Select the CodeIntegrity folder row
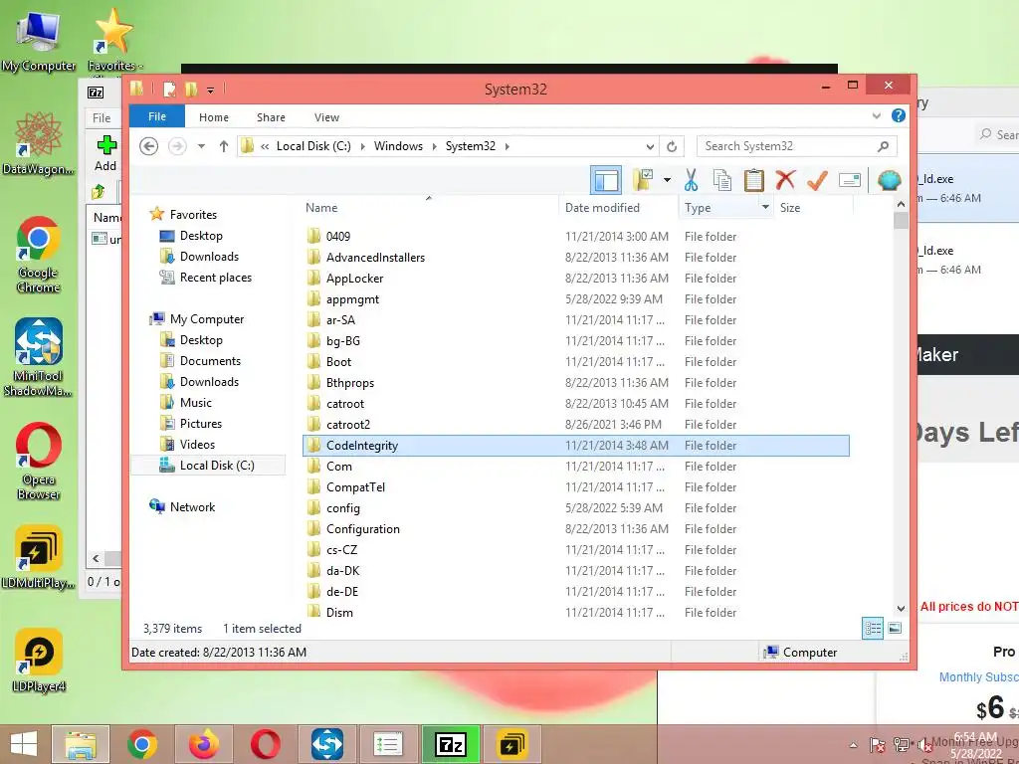The width and height of the screenshot is (1019, 764). pos(576,445)
